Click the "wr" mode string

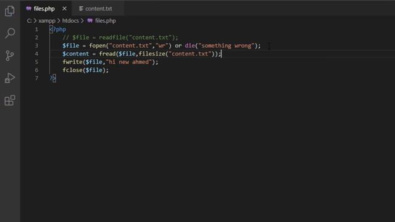(x=162, y=46)
